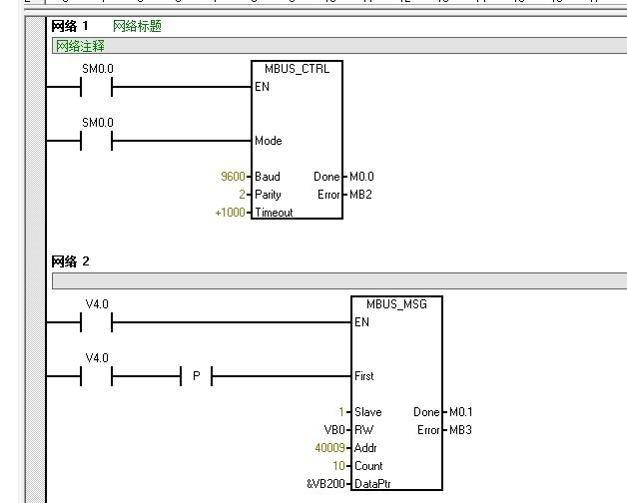Select the &VB200 DataPtr operand
Image resolution: width=627 pixels, height=503 pixels.
[325, 484]
